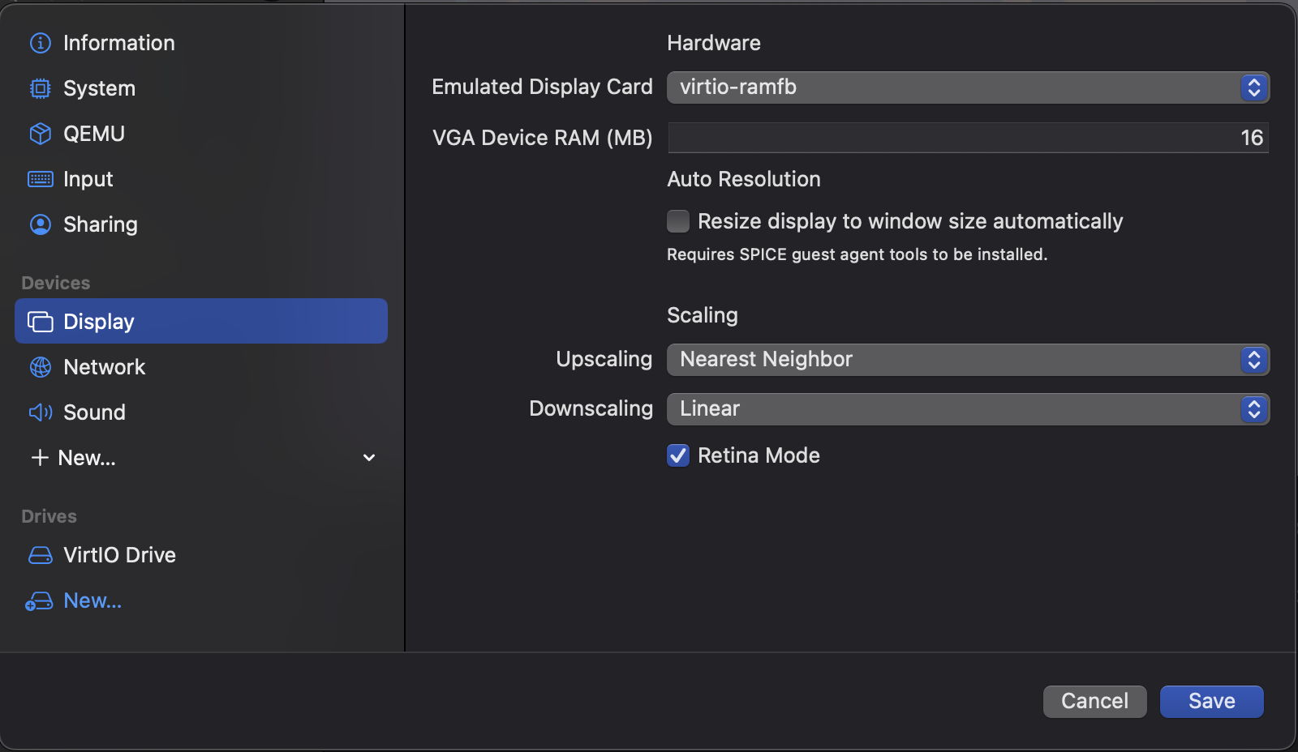This screenshot has width=1298, height=752.
Task: Click the Information circle icon in sidebar
Action: click(40, 43)
